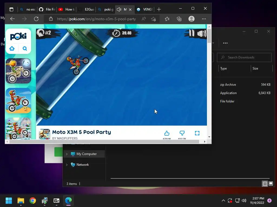Click the Search Downloads field
Screen dimensions: 277x207
click(244, 57)
